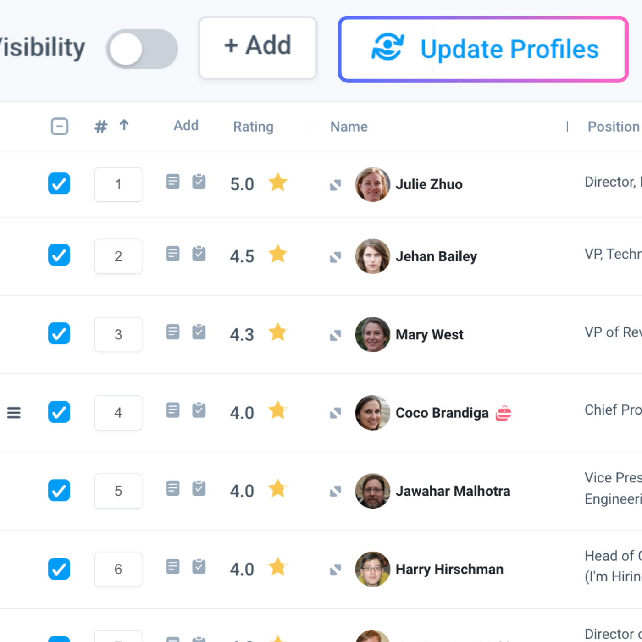Open the expand profile icon beside Mary West
Viewport: 642px width, 642px height.
(336, 336)
